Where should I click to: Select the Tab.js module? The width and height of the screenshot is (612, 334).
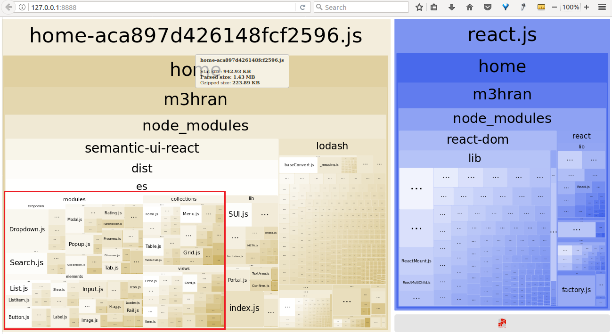[x=111, y=268]
